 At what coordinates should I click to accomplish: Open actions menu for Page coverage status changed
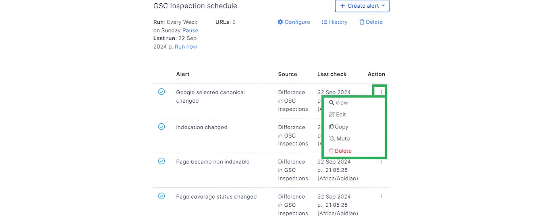(381, 196)
